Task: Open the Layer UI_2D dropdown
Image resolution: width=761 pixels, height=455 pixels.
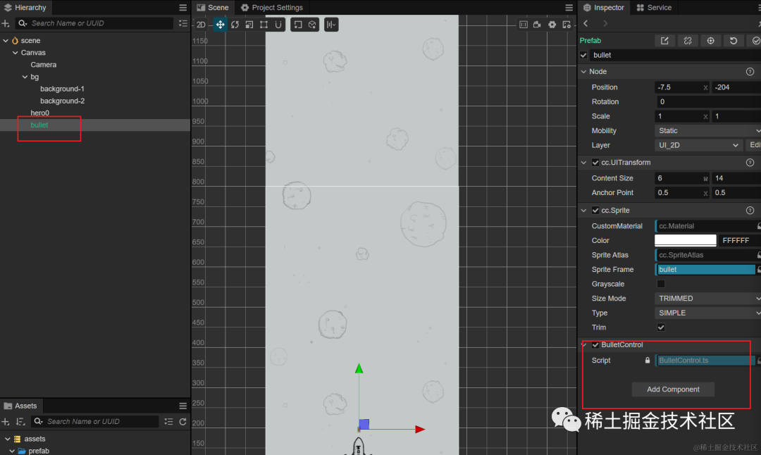Action: (698, 146)
